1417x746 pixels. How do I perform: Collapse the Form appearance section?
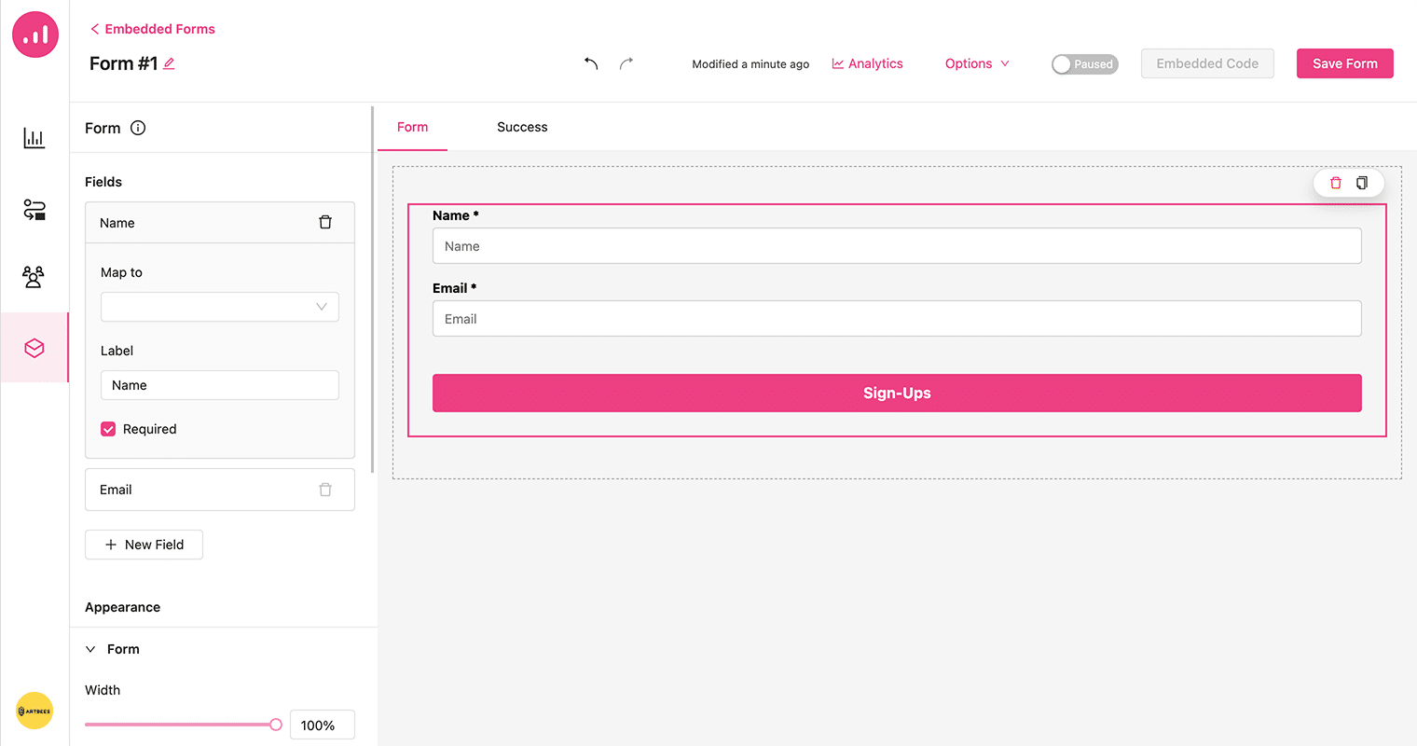[91, 649]
